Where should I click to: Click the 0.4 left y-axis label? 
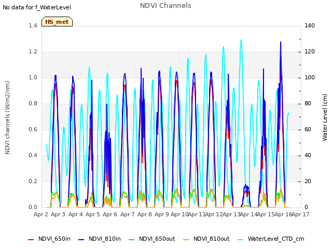[x=33, y=156]
